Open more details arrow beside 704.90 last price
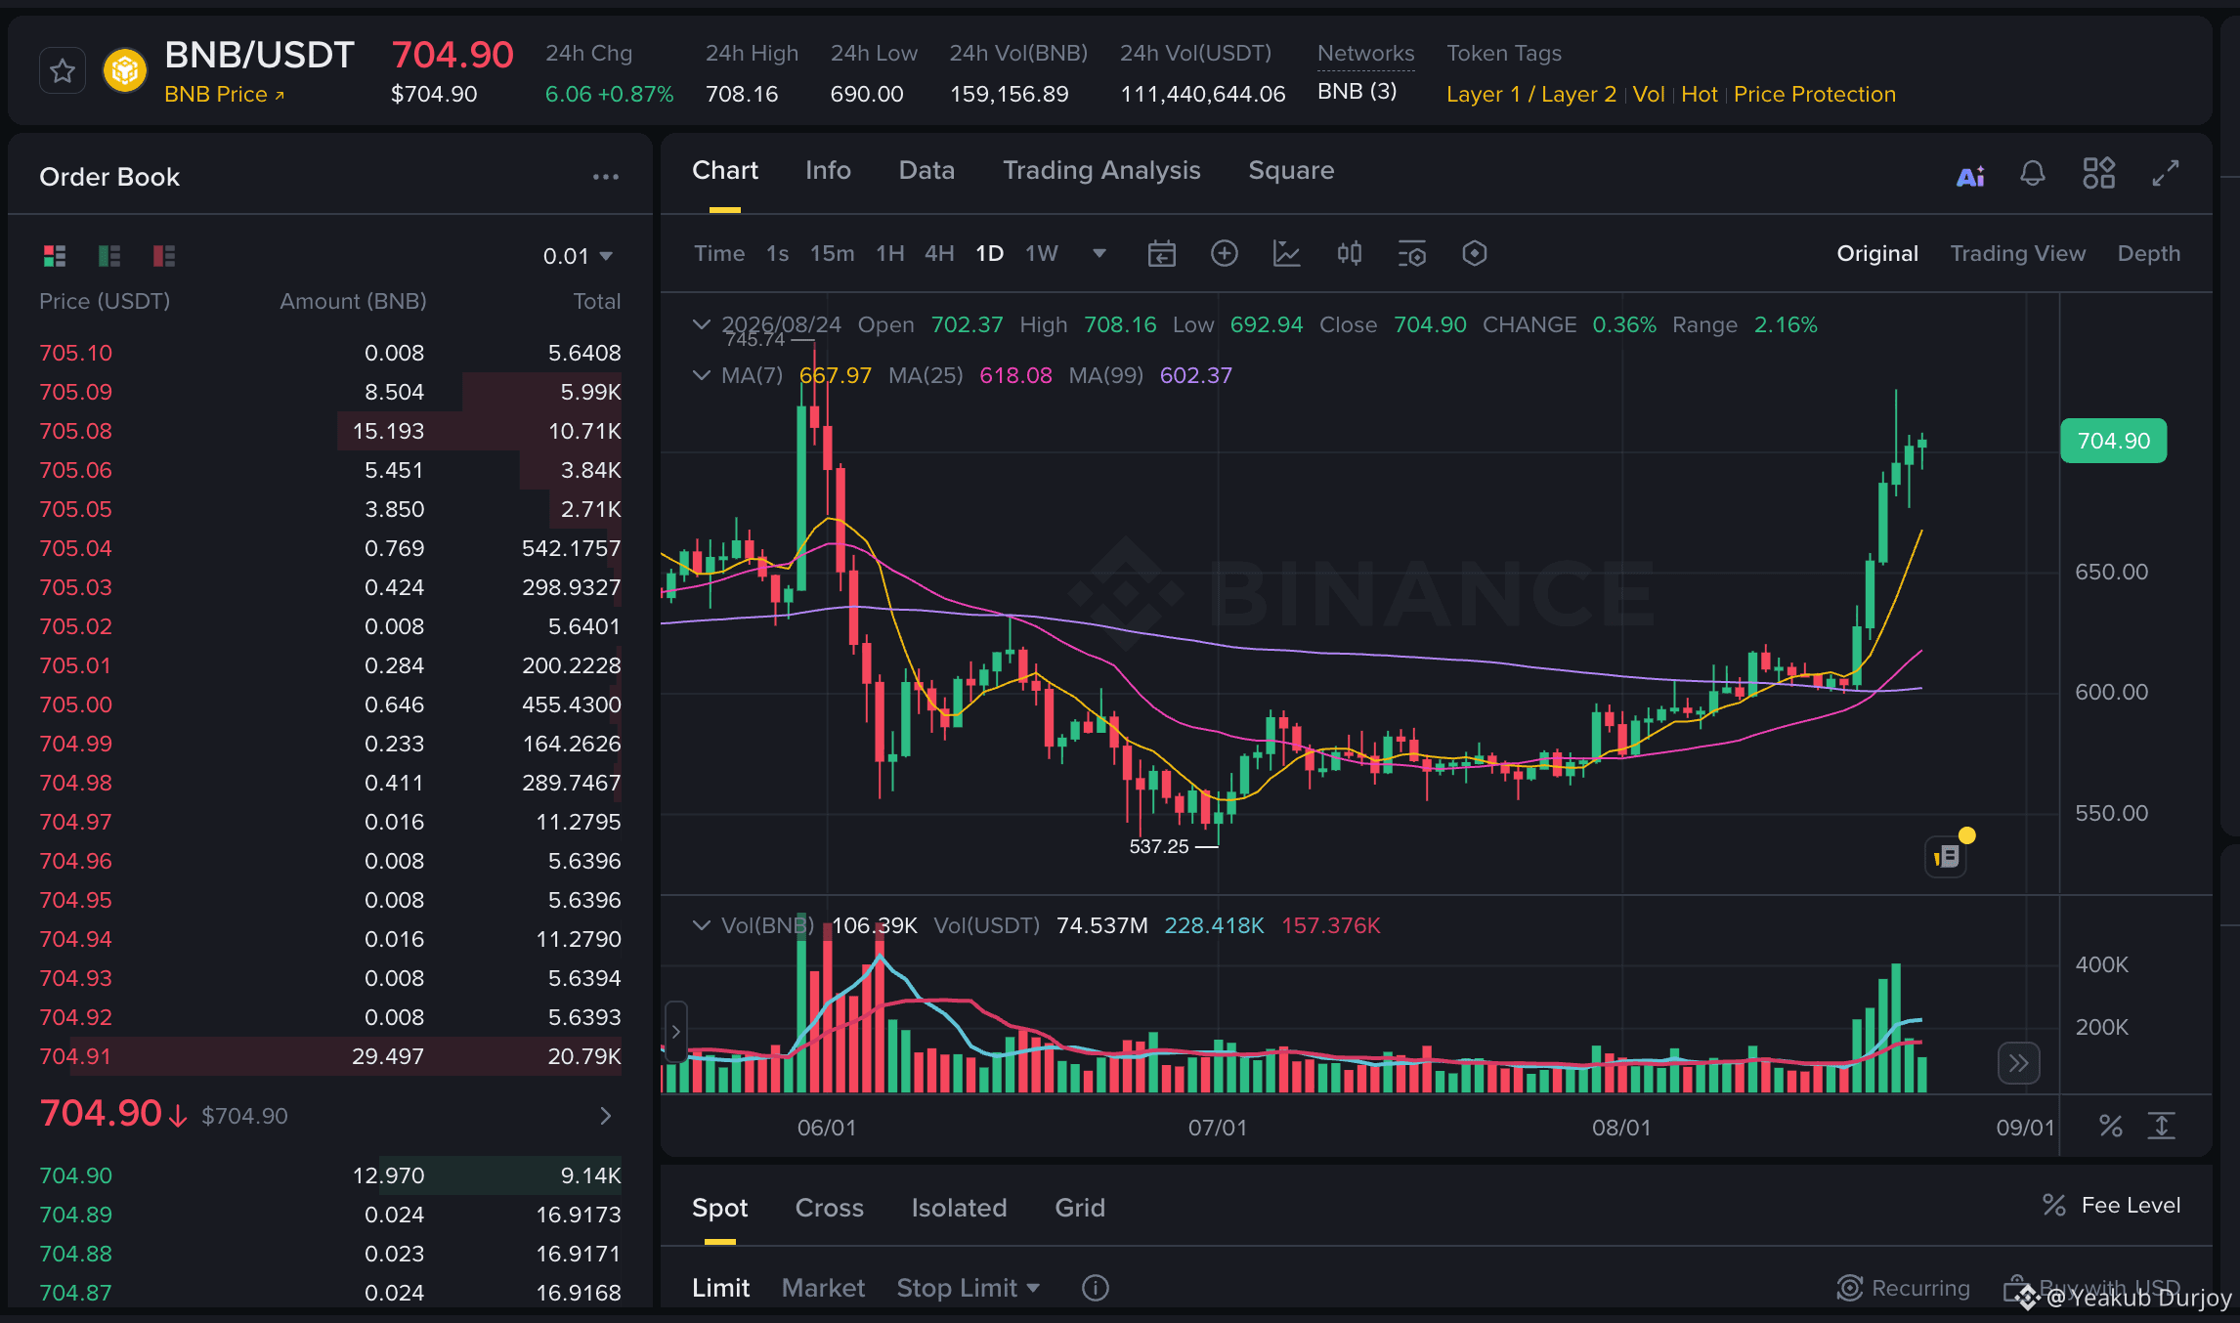Viewport: 2240px width, 1323px height. [606, 1116]
